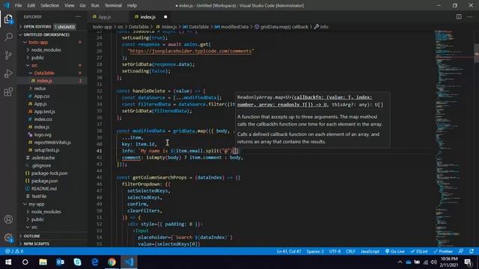Open the Explorer view in activity bar
This screenshot has height=269, width=479.
(8, 19)
